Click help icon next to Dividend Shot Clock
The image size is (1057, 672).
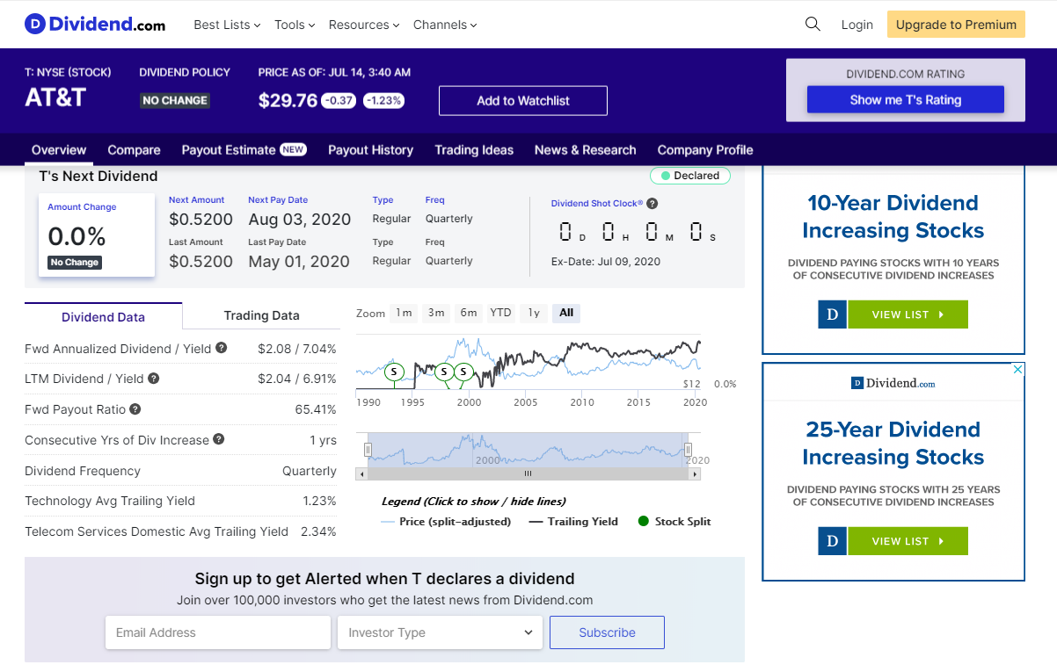[x=652, y=203]
